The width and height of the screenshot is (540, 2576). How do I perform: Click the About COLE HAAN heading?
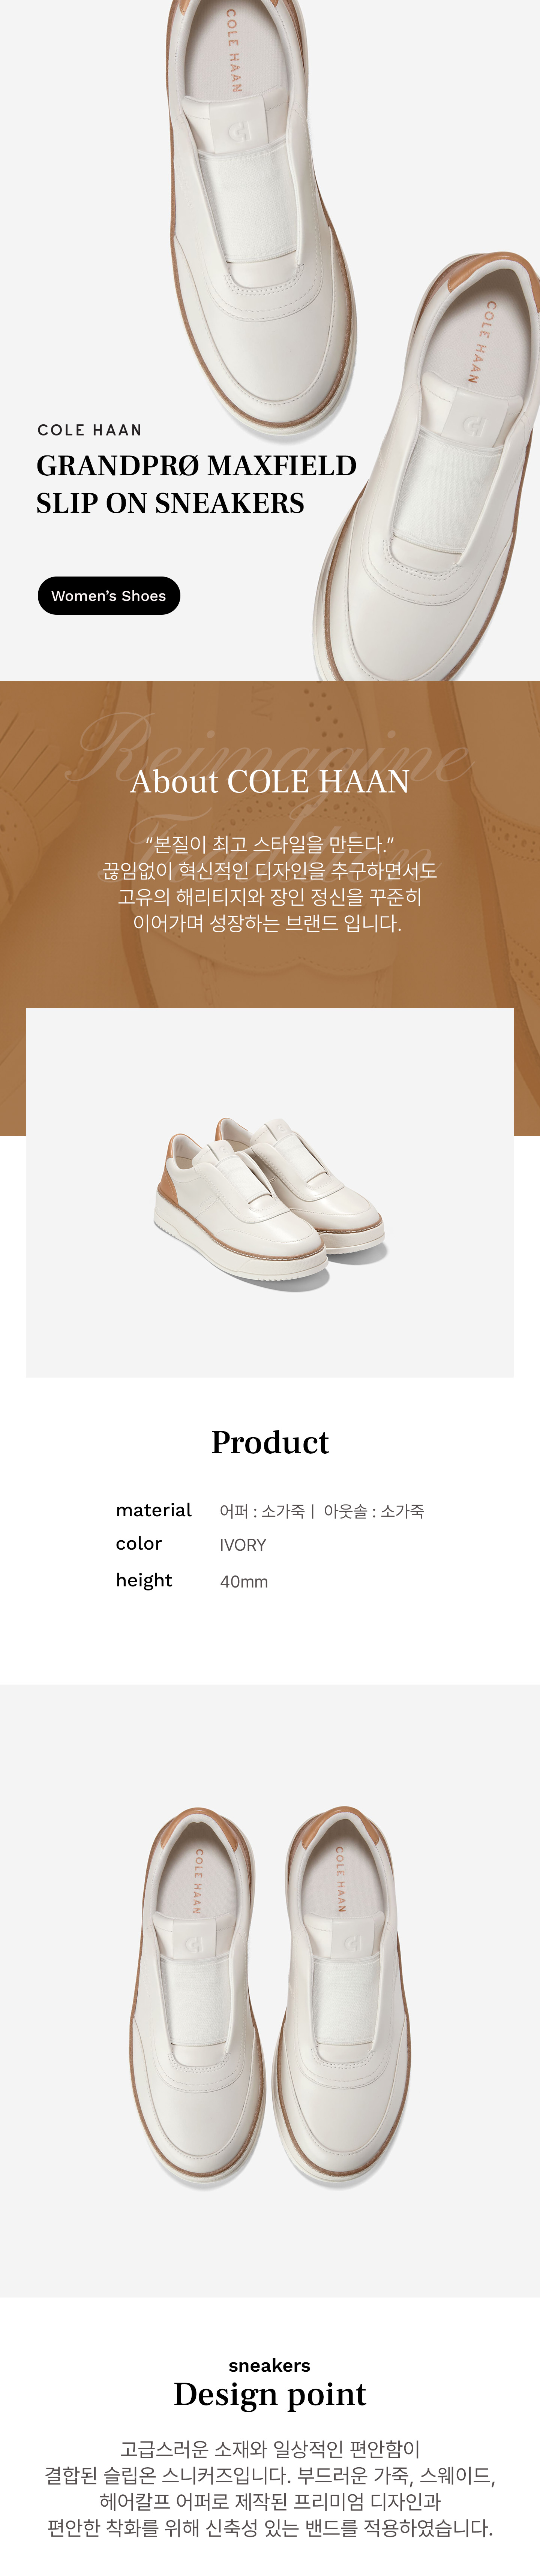click(x=270, y=781)
